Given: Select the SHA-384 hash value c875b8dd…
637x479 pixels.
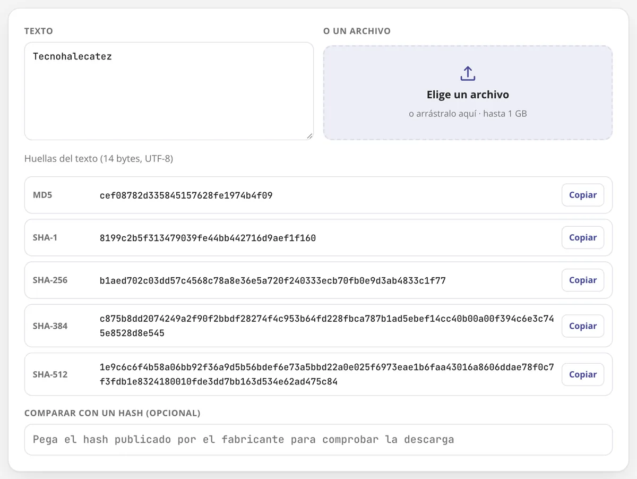Looking at the screenshot, I should tap(327, 326).
